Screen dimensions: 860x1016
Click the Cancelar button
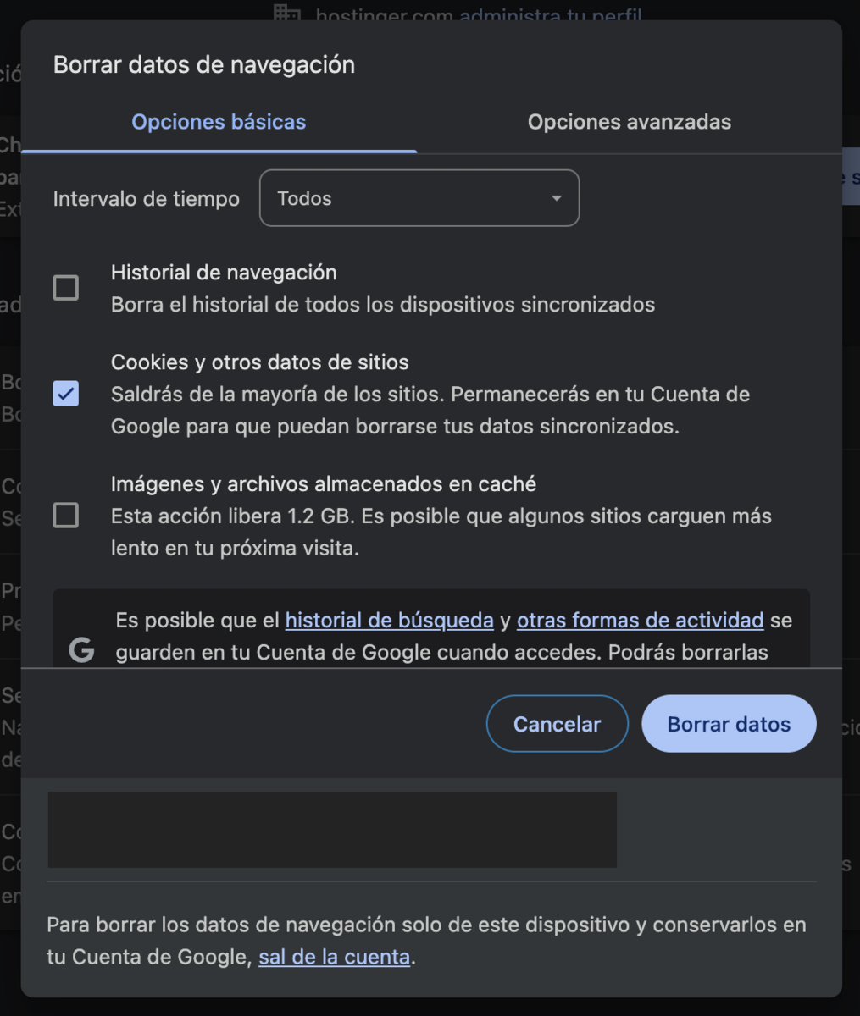[557, 723]
